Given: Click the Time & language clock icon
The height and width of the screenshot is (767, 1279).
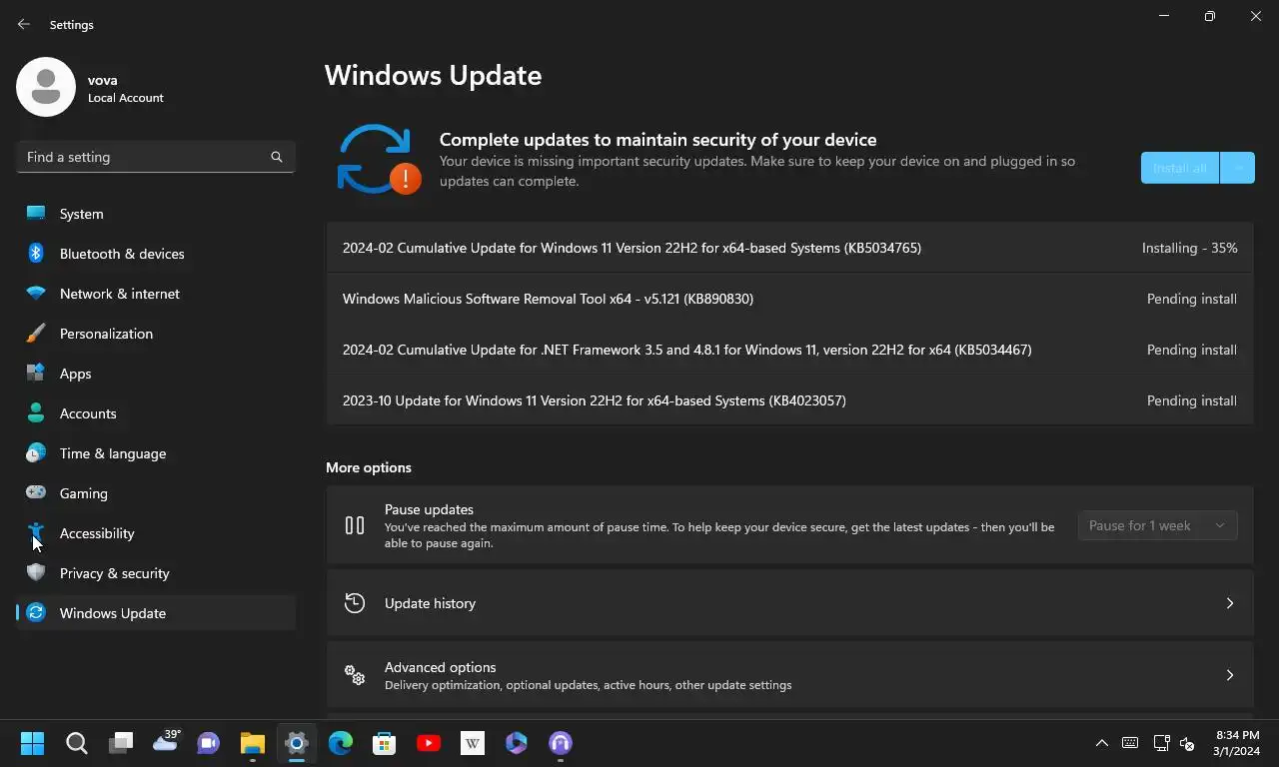Looking at the screenshot, I should coord(36,453).
